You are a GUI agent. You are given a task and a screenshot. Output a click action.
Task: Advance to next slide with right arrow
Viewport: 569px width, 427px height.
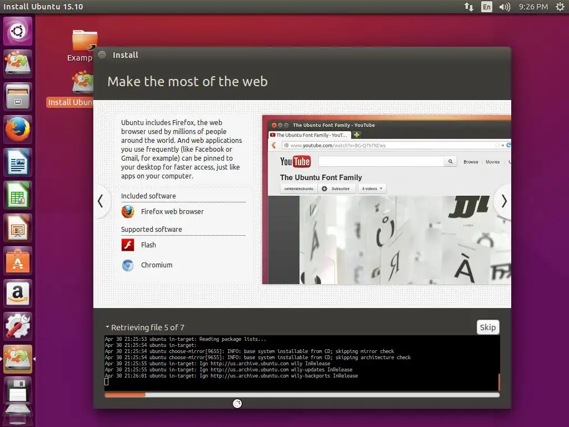point(503,201)
